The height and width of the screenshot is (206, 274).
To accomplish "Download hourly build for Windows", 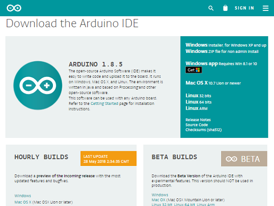I will coord(23,196).
